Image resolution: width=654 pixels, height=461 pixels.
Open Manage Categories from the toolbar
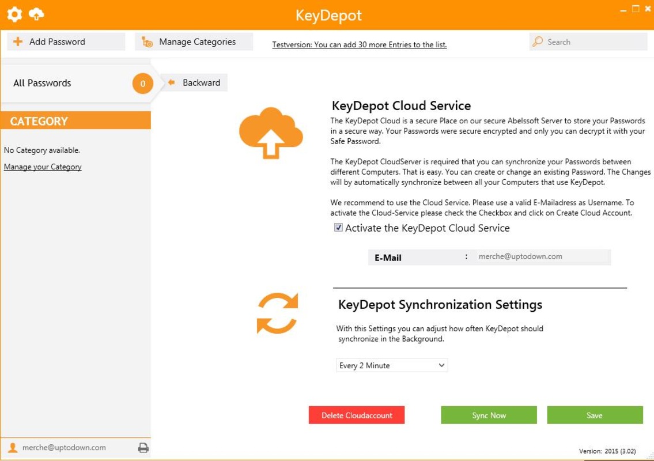click(x=194, y=41)
